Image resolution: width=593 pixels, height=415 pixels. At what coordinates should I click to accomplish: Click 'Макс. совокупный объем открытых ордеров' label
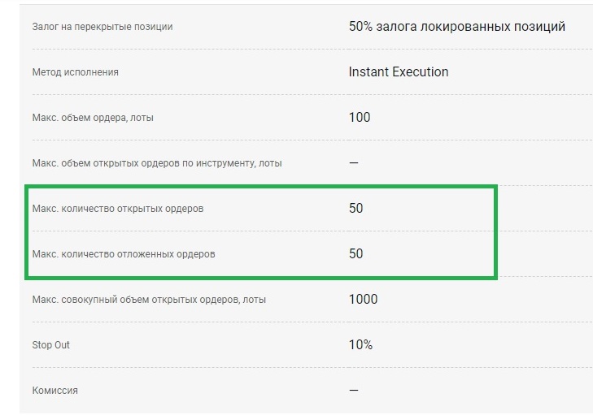[149, 300]
